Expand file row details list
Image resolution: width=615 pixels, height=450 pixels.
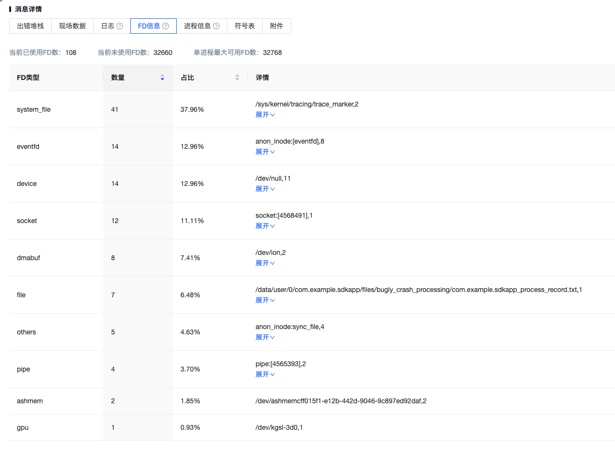(265, 300)
